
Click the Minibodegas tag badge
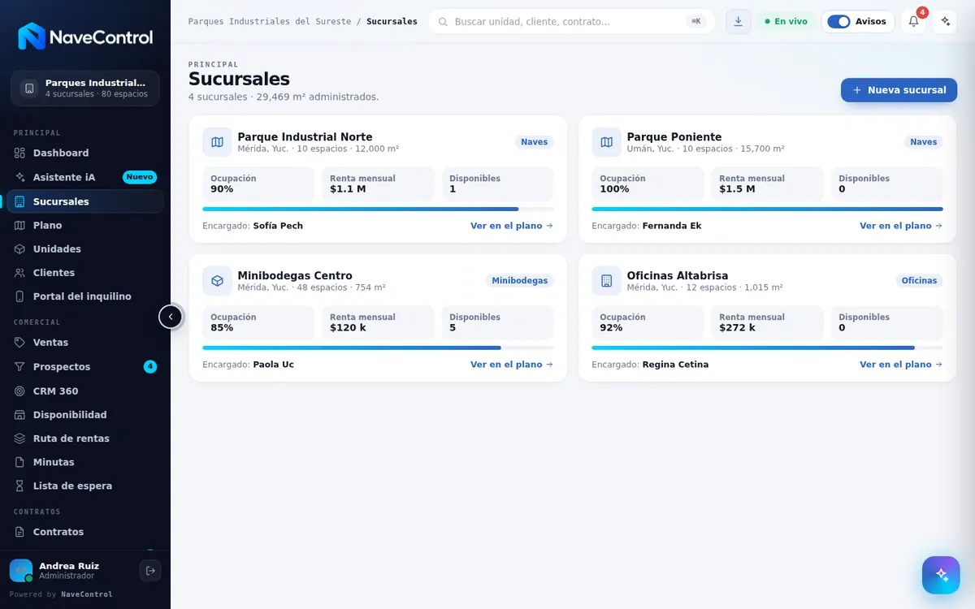(520, 281)
